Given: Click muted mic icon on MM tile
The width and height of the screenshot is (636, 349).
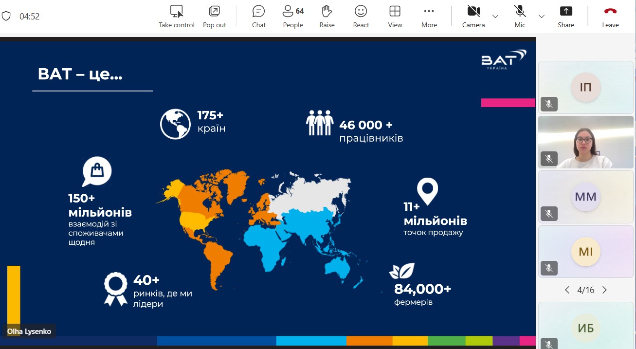Looking at the screenshot, I should (549, 214).
